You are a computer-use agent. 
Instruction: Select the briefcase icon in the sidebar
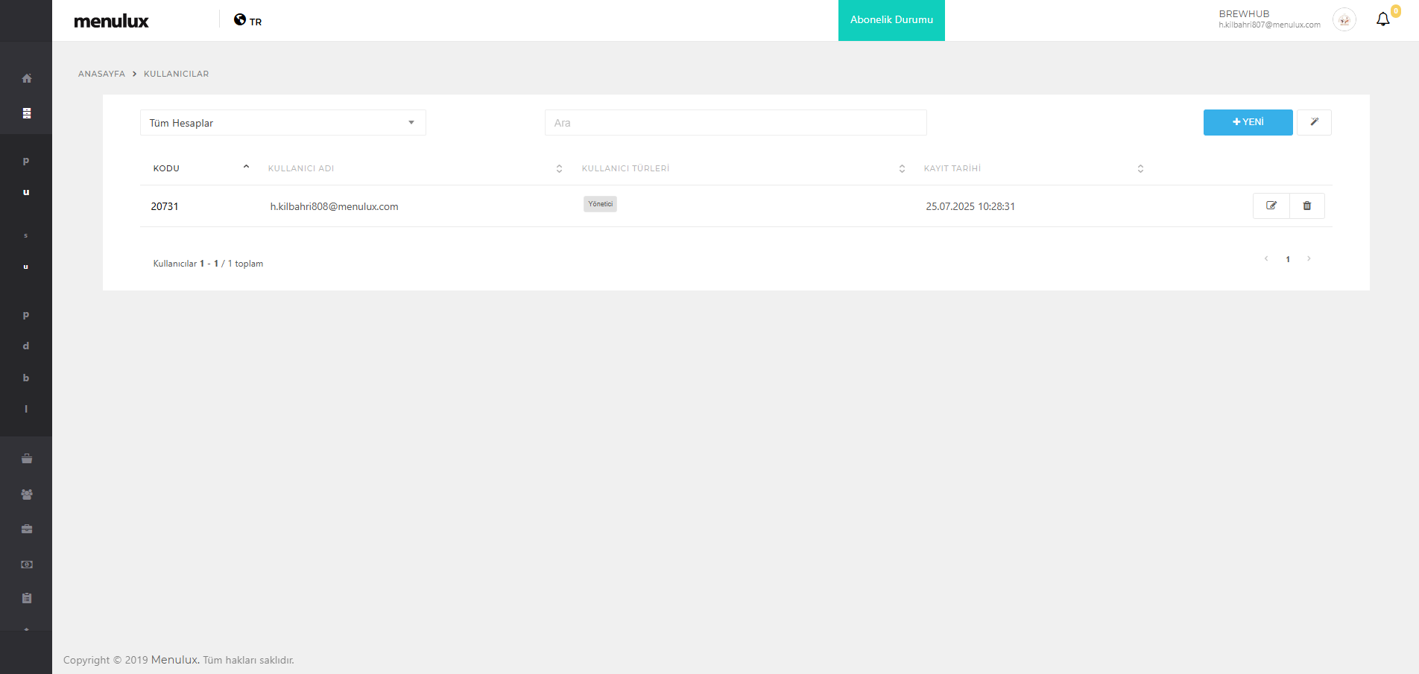coord(27,529)
